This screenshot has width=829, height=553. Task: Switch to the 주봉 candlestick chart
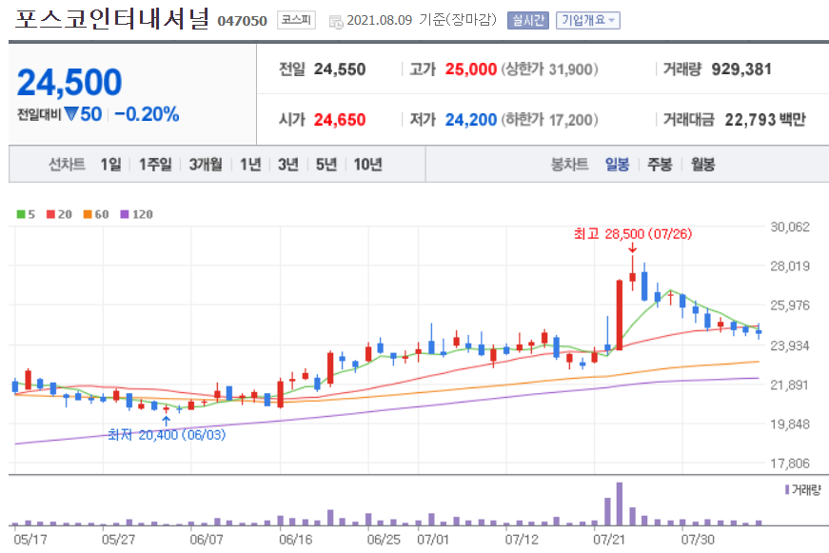point(660,165)
